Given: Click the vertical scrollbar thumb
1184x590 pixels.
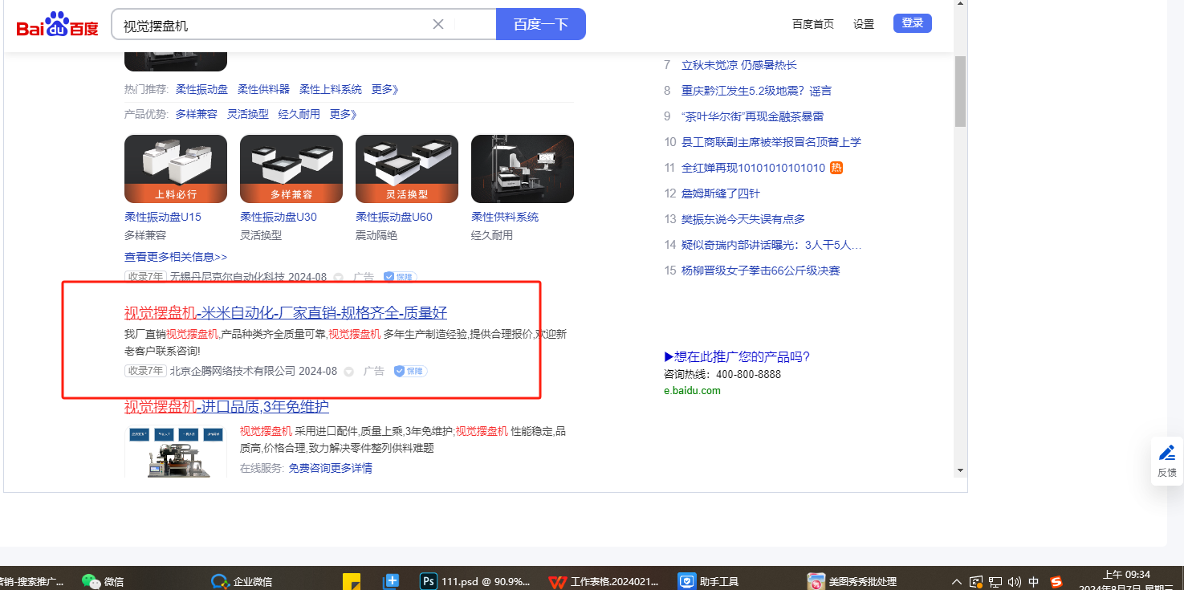Looking at the screenshot, I should click(x=960, y=91).
